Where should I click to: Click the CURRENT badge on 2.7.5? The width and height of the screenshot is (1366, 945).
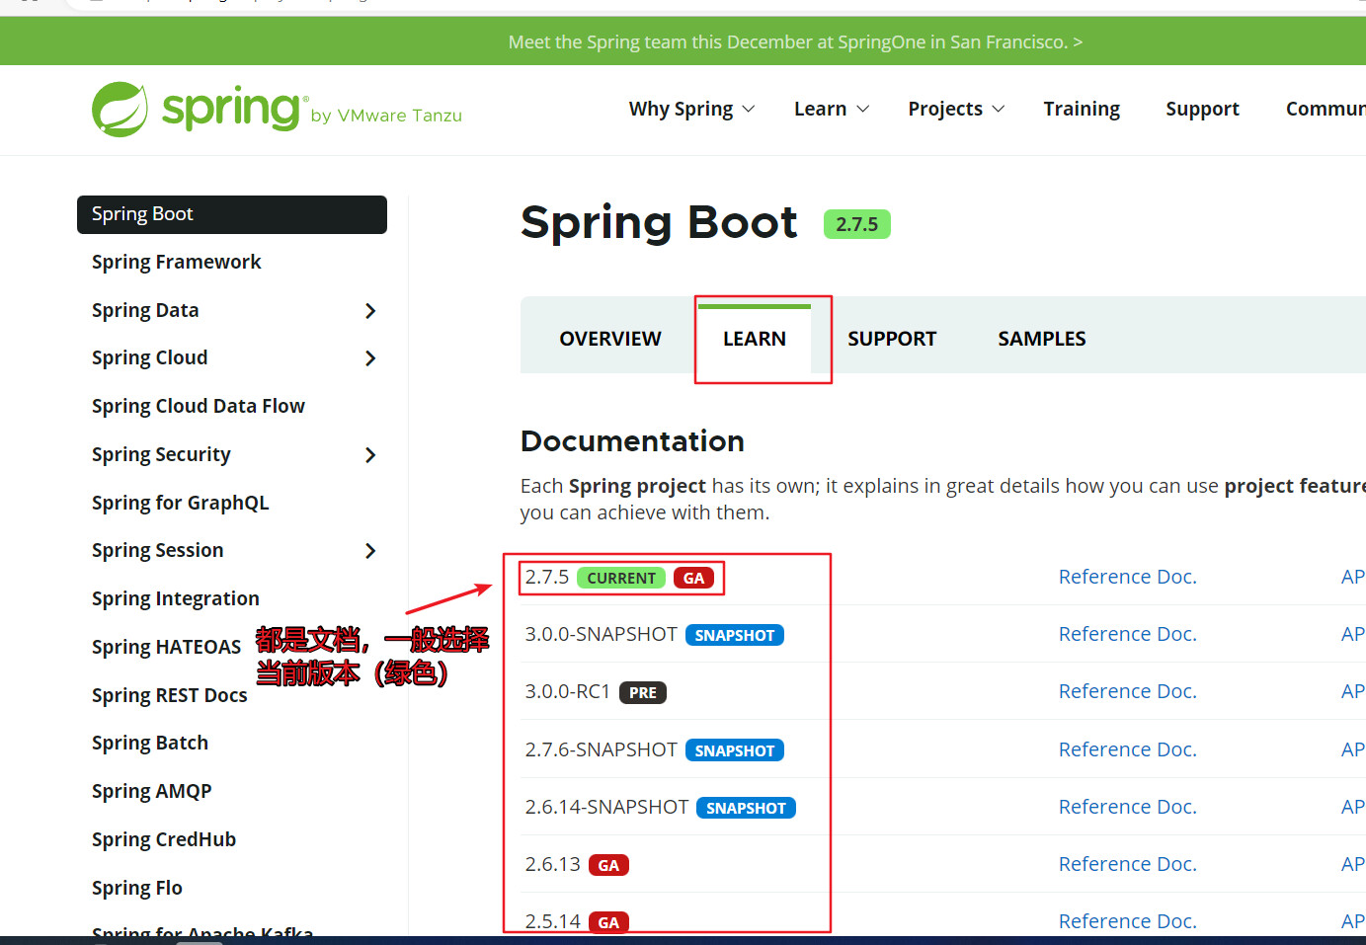click(621, 578)
